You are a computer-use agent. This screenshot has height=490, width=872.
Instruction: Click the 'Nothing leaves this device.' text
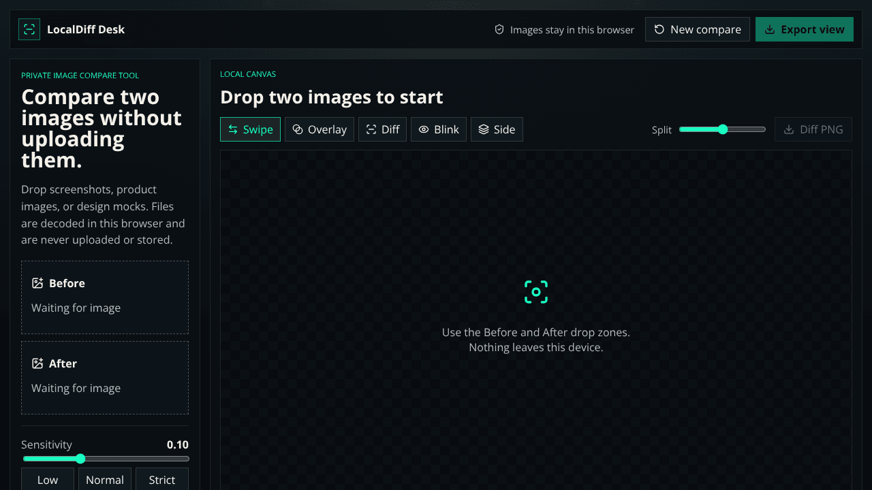tap(536, 348)
